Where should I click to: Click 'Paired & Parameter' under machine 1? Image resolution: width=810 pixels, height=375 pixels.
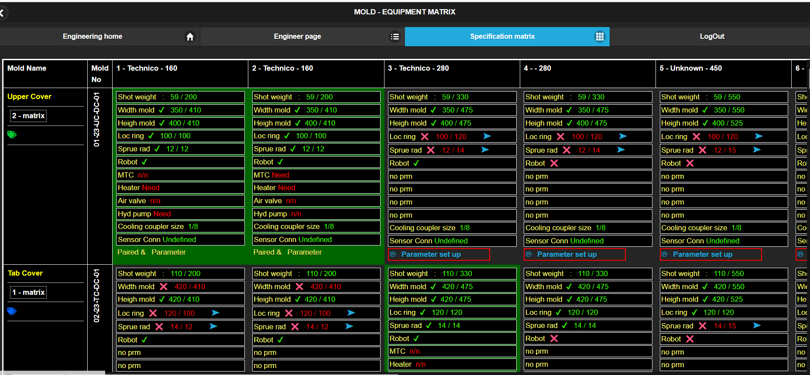151,252
